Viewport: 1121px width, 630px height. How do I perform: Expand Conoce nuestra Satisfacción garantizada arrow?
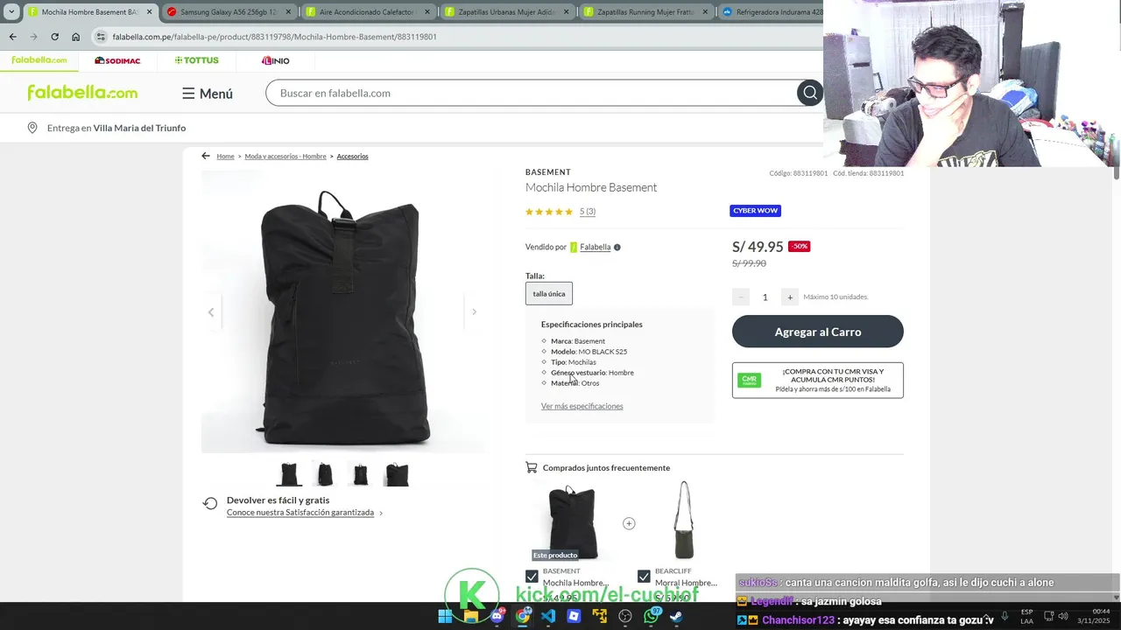[381, 513]
